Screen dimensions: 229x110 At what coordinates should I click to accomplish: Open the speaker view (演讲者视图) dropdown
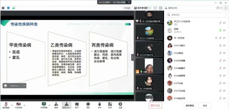142,8
